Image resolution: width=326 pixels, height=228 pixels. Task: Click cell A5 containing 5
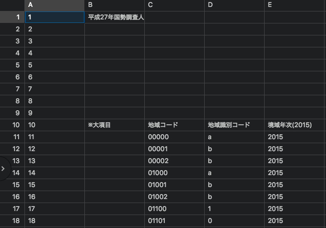(54, 65)
